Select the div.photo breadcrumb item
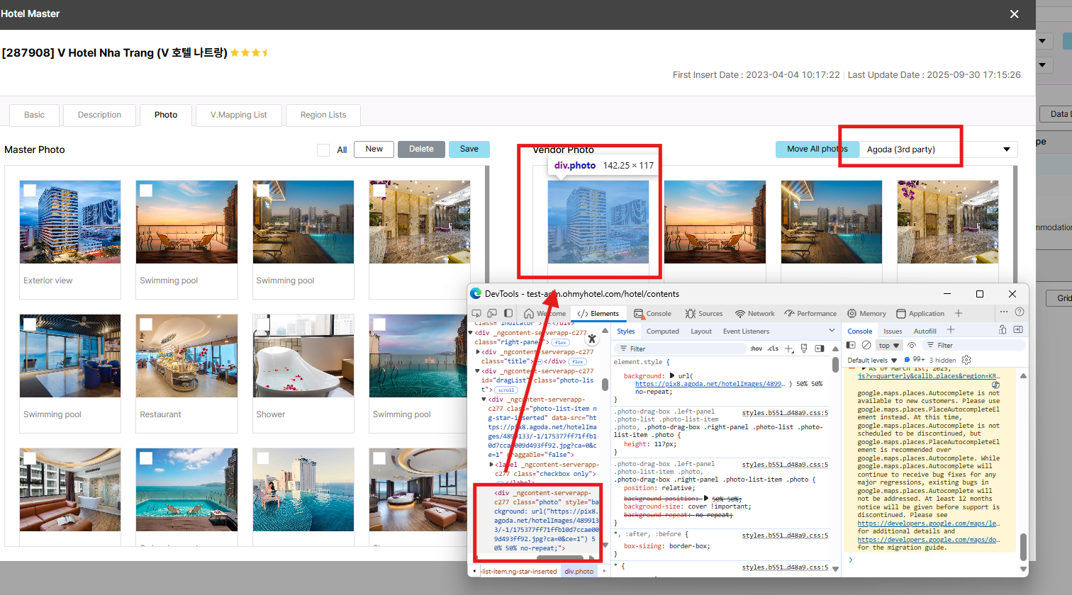This screenshot has width=1072, height=595. click(579, 571)
